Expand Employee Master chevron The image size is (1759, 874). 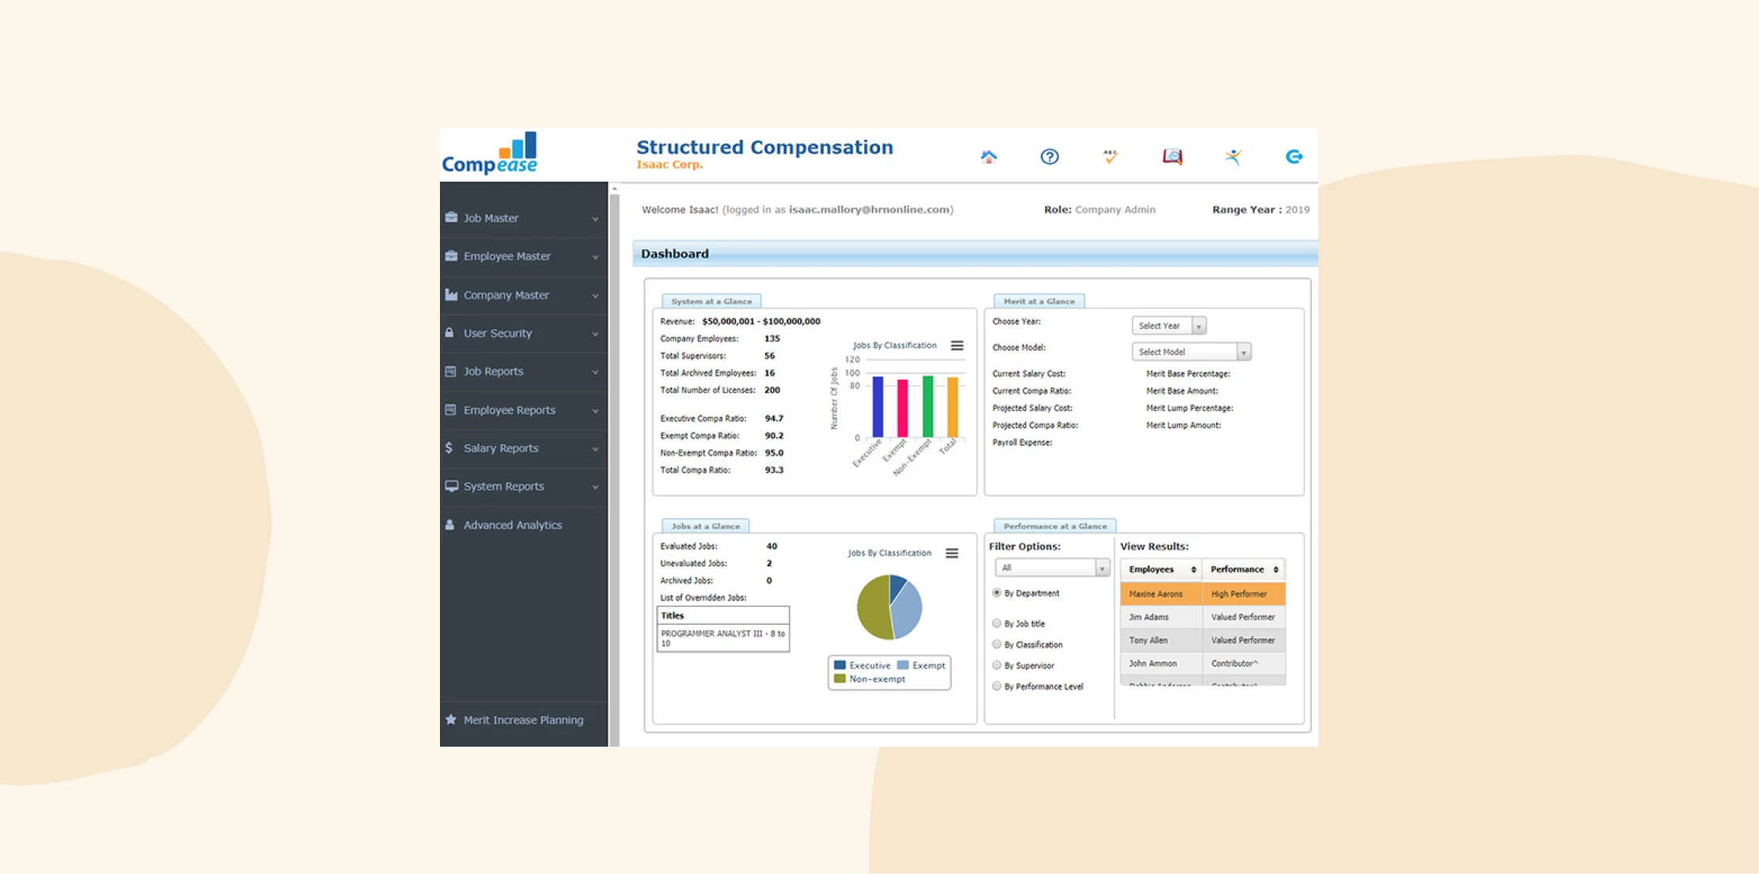tap(595, 257)
